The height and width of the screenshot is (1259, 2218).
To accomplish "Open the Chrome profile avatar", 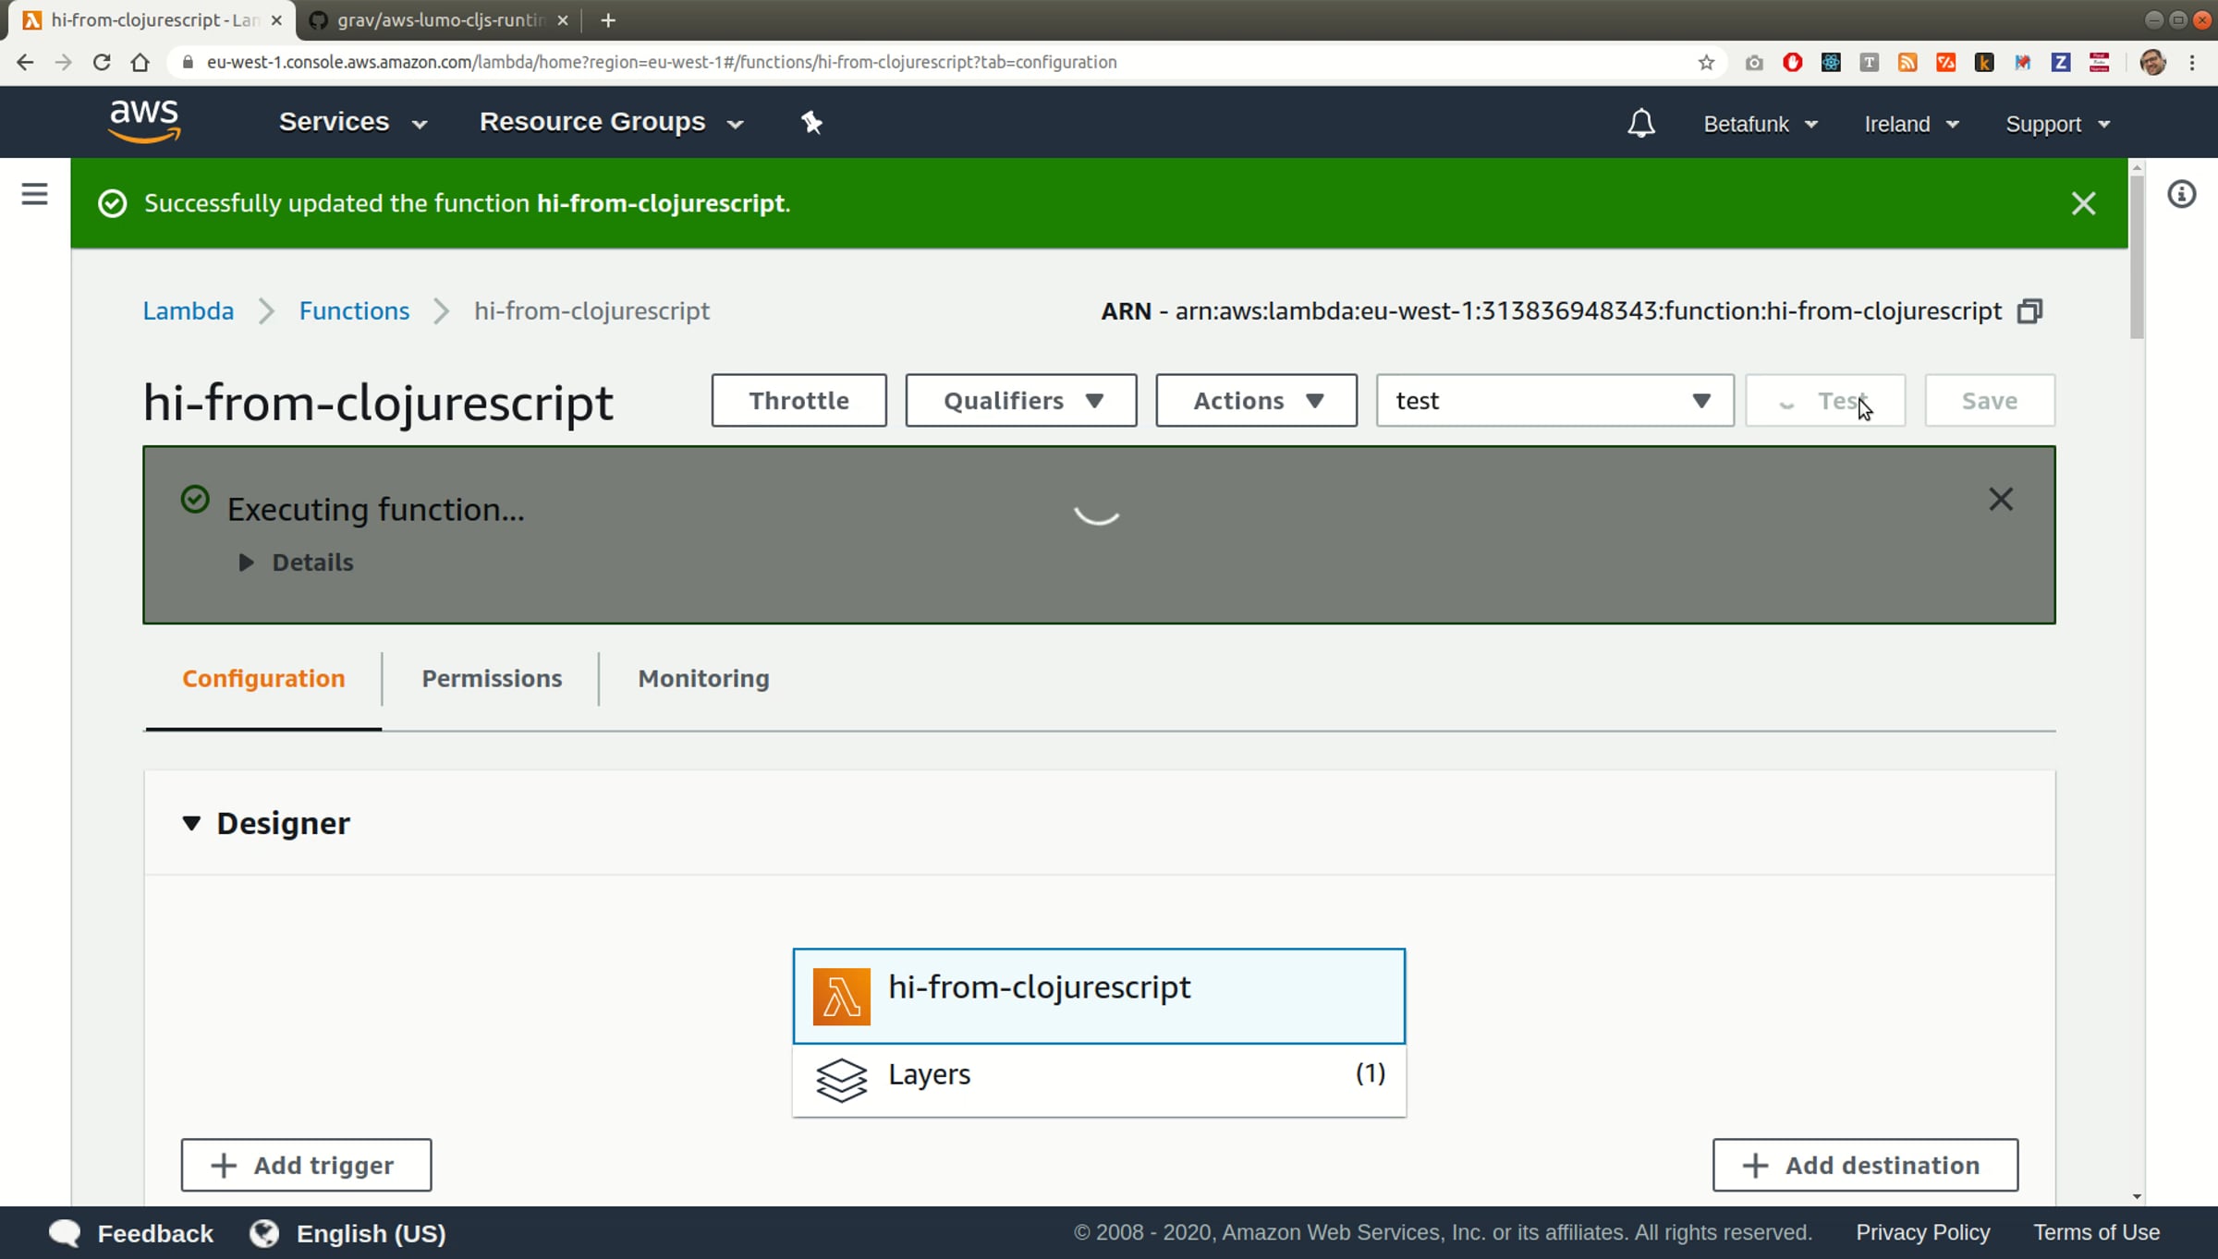I will click(x=2152, y=62).
